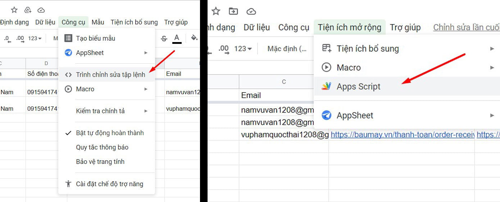Click the move-to-folder icon beside the star

[233, 11]
